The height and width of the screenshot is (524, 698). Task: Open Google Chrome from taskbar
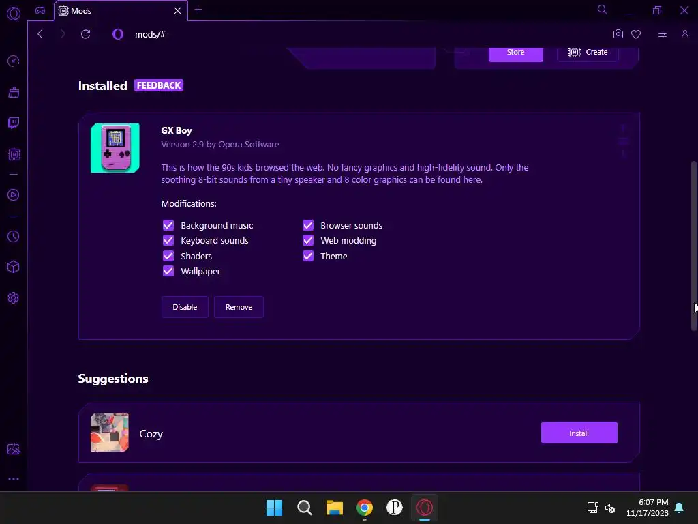click(365, 508)
